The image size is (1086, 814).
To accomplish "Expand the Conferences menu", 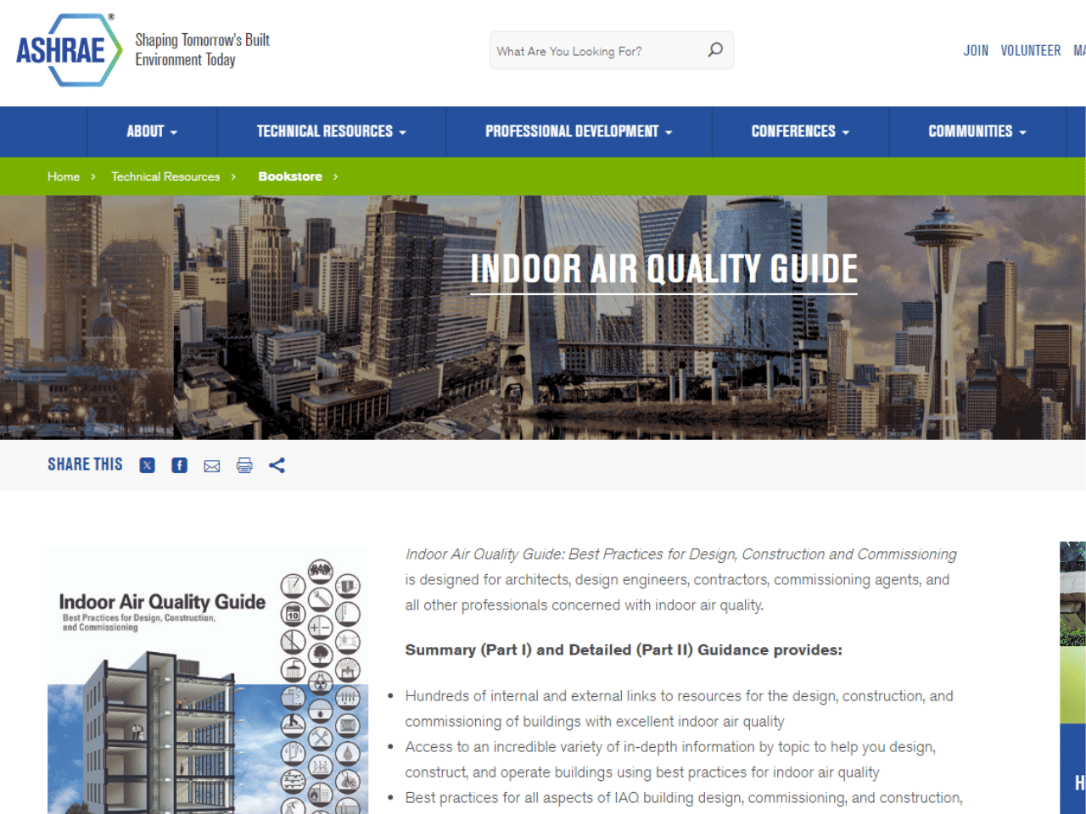I will [800, 131].
